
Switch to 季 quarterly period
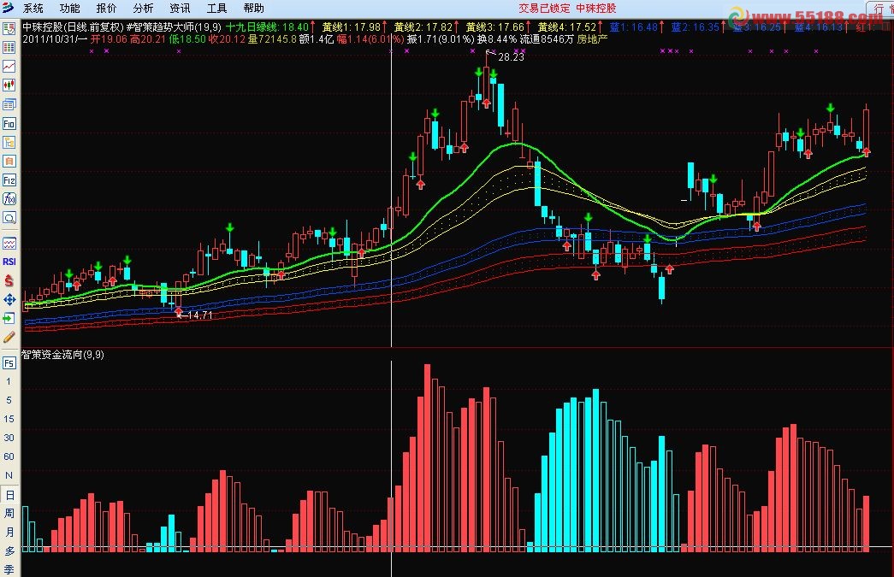9,569
